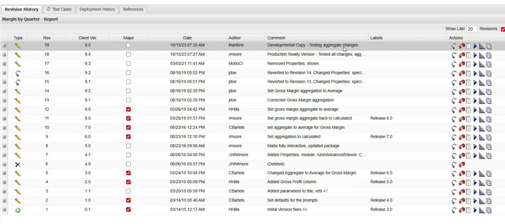Click the revert type icon for revision 16
Image resolution: width=505 pixels, height=224 pixels.
[18, 73]
